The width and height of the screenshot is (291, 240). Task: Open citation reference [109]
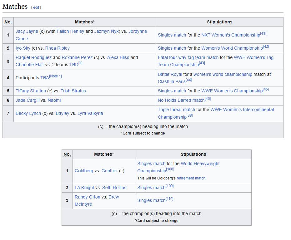click(x=169, y=186)
